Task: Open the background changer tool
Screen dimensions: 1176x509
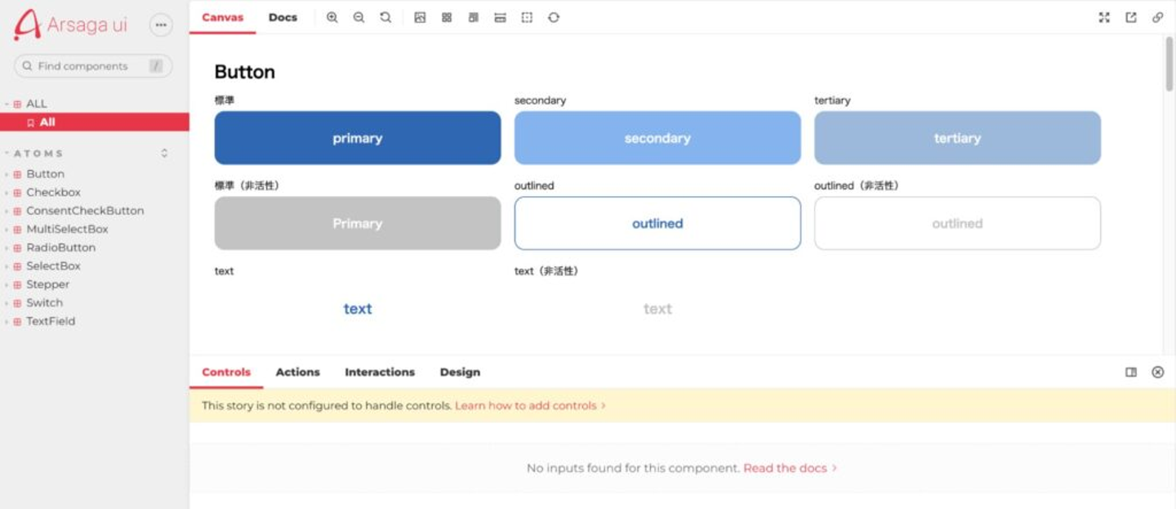Action: point(420,17)
